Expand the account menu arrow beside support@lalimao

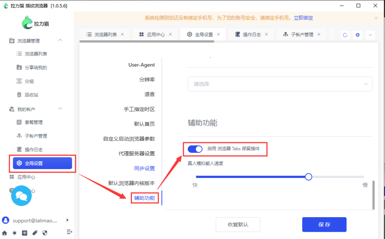tap(67, 220)
